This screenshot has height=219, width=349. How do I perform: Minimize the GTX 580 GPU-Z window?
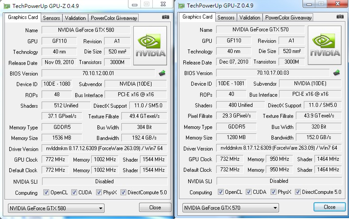[x=135, y=4]
